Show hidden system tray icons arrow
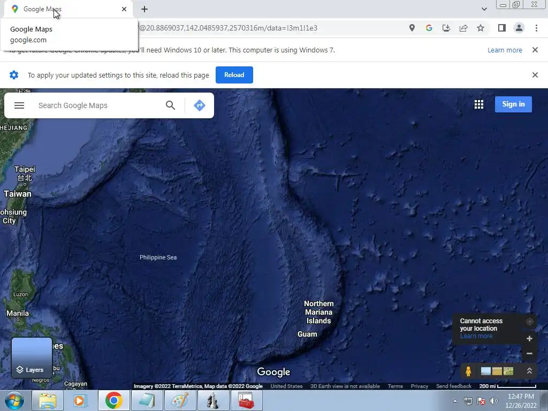This screenshot has height=411, width=548. pos(455,401)
